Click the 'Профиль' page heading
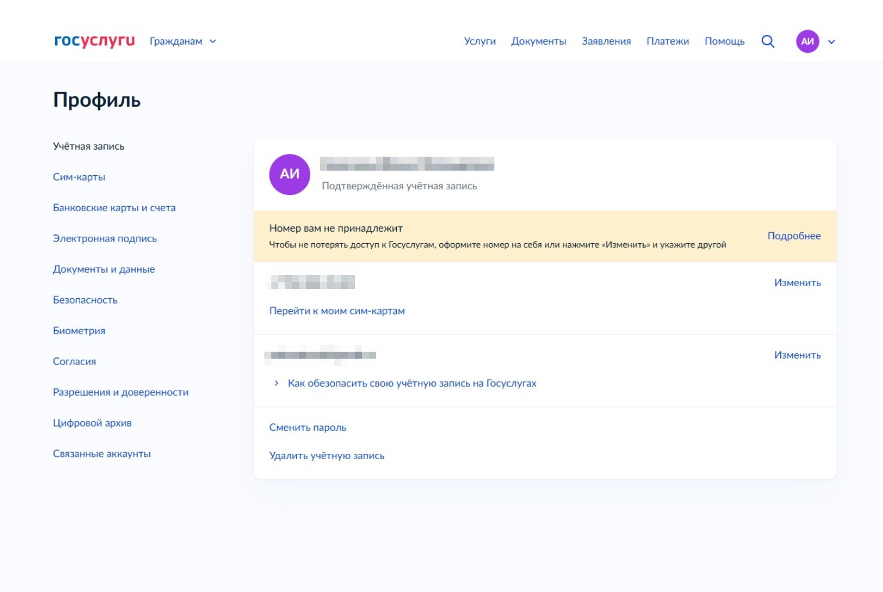 coord(96,100)
